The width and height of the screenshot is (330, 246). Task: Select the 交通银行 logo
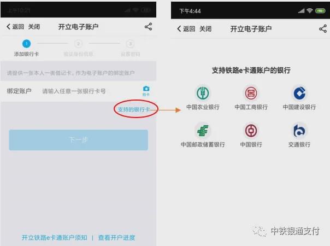tap(299, 131)
